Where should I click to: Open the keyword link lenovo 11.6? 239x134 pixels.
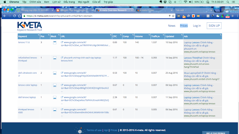coord(24,42)
